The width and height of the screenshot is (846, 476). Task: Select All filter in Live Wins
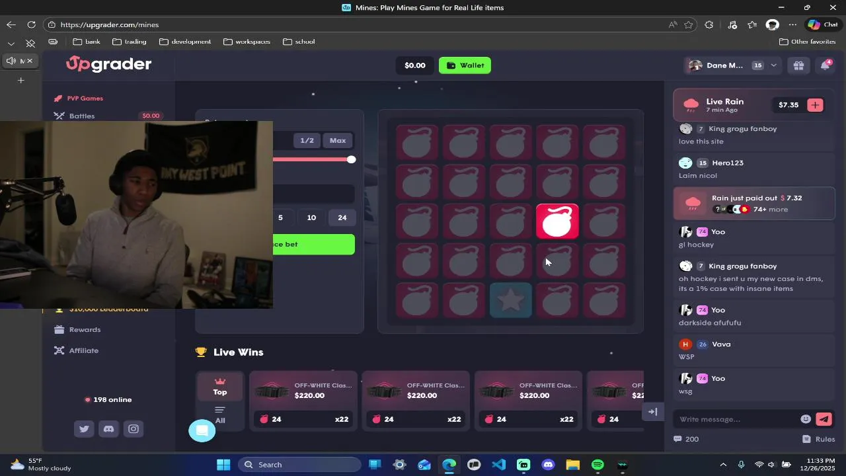220,415
